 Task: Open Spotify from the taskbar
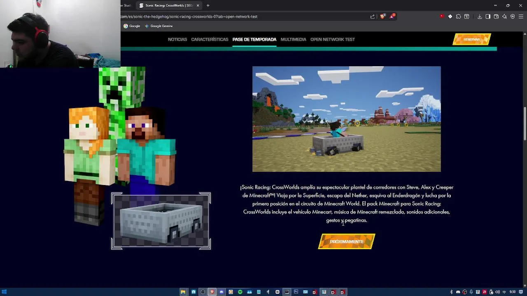coord(240,292)
